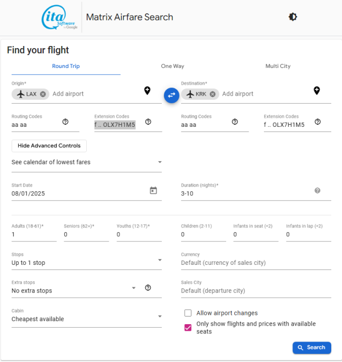Image resolution: width=342 pixels, height=362 pixels.
Task: Open Start Date calendar picker icon
Action: (x=153, y=191)
